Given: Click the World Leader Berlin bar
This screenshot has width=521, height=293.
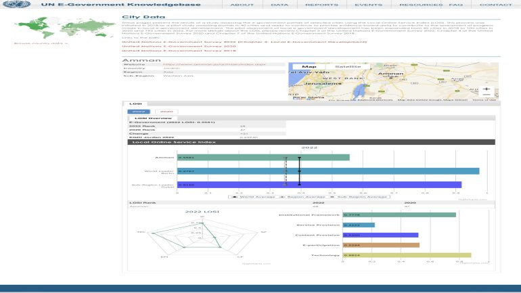Looking at the screenshot, I should click(328, 171).
